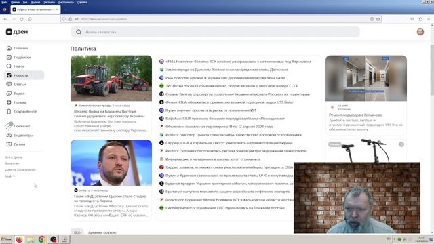This screenshot has height=244, width=434.
Task: Open the Правка menu
Action: click(15, 2)
